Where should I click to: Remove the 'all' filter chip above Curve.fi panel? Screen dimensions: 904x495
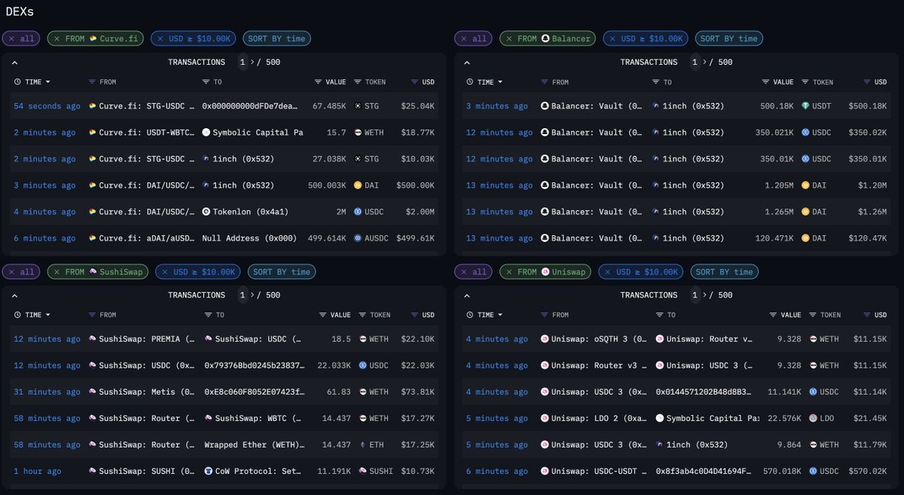[x=11, y=38]
